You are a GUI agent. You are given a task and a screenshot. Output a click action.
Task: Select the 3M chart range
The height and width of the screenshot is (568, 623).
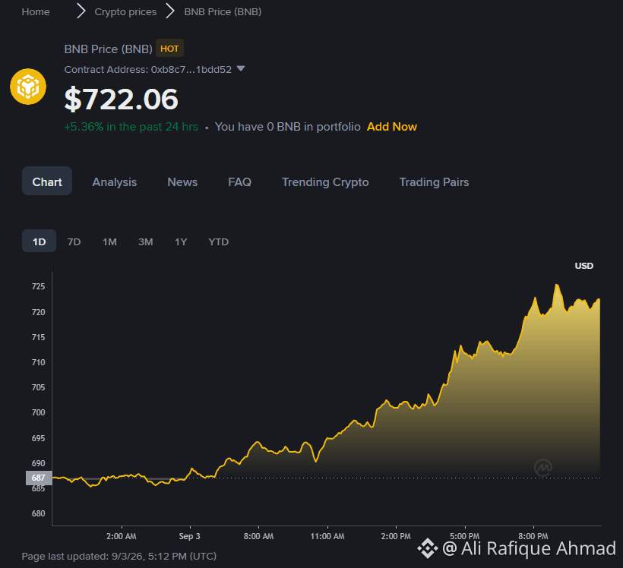pos(145,242)
